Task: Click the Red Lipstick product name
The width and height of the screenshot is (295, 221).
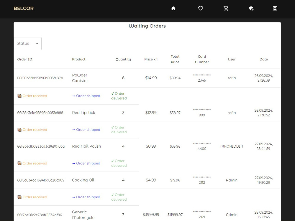Action: click(x=83, y=113)
